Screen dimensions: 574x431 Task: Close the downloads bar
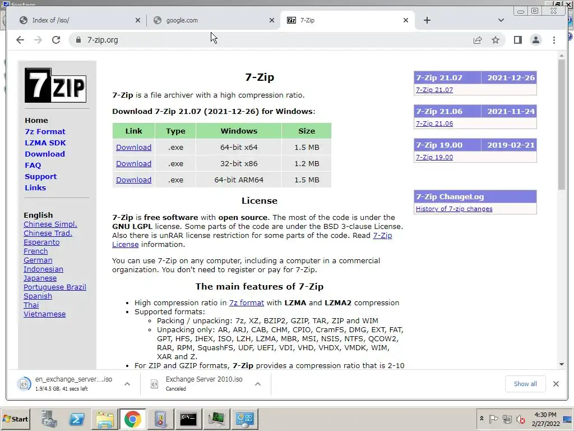coord(556,384)
